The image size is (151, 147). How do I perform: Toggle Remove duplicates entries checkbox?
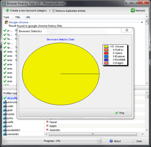(x=53, y=11)
